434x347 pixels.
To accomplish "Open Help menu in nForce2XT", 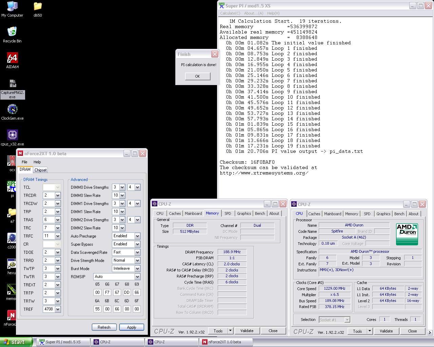I will pyautogui.click(x=37, y=162).
